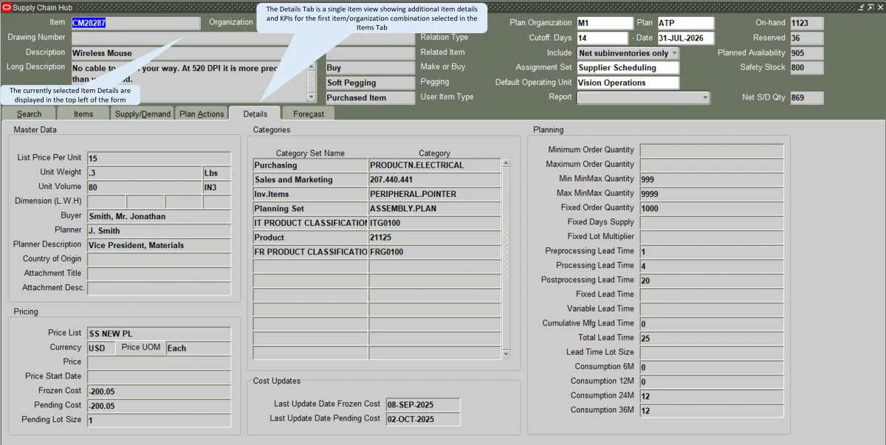Image resolution: width=886 pixels, height=445 pixels.
Task: Click the Country of Origin field
Action: pyautogui.click(x=159, y=259)
